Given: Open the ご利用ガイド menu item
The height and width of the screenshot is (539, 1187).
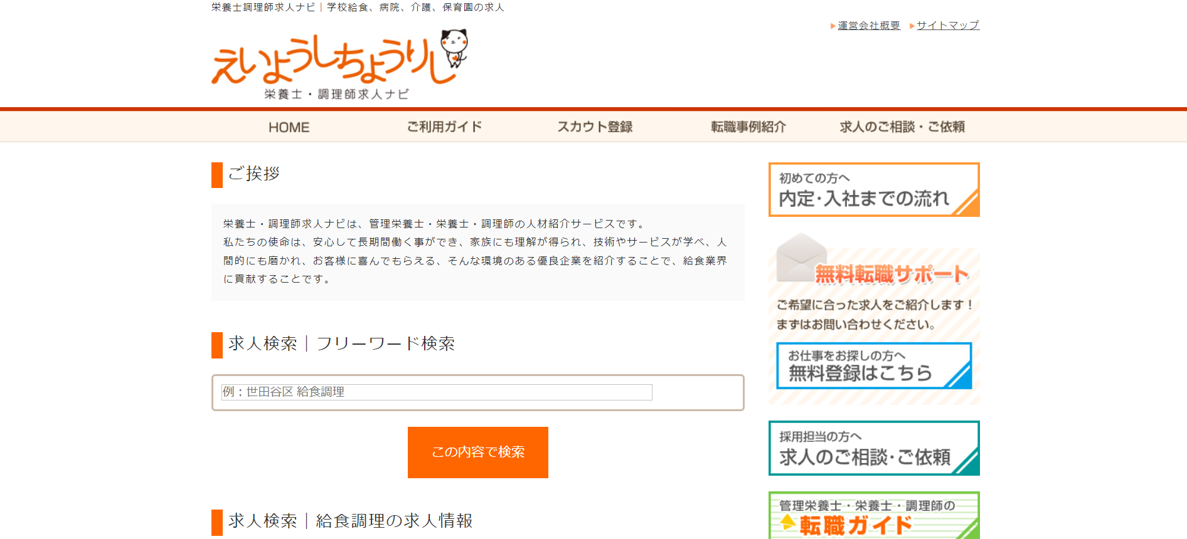Looking at the screenshot, I should coord(444,127).
